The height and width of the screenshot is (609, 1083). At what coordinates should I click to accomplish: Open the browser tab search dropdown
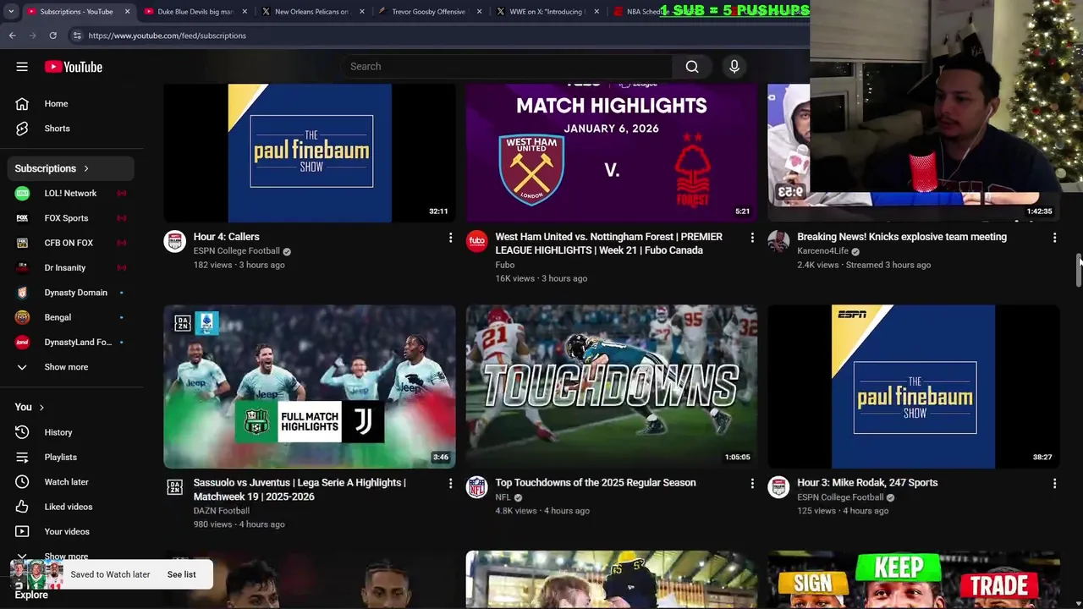click(x=11, y=12)
